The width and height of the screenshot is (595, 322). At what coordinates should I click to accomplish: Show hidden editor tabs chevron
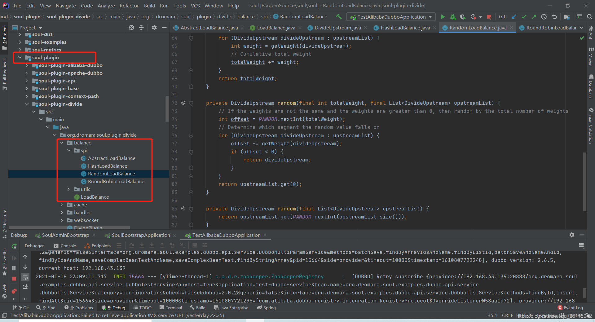click(581, 28)
